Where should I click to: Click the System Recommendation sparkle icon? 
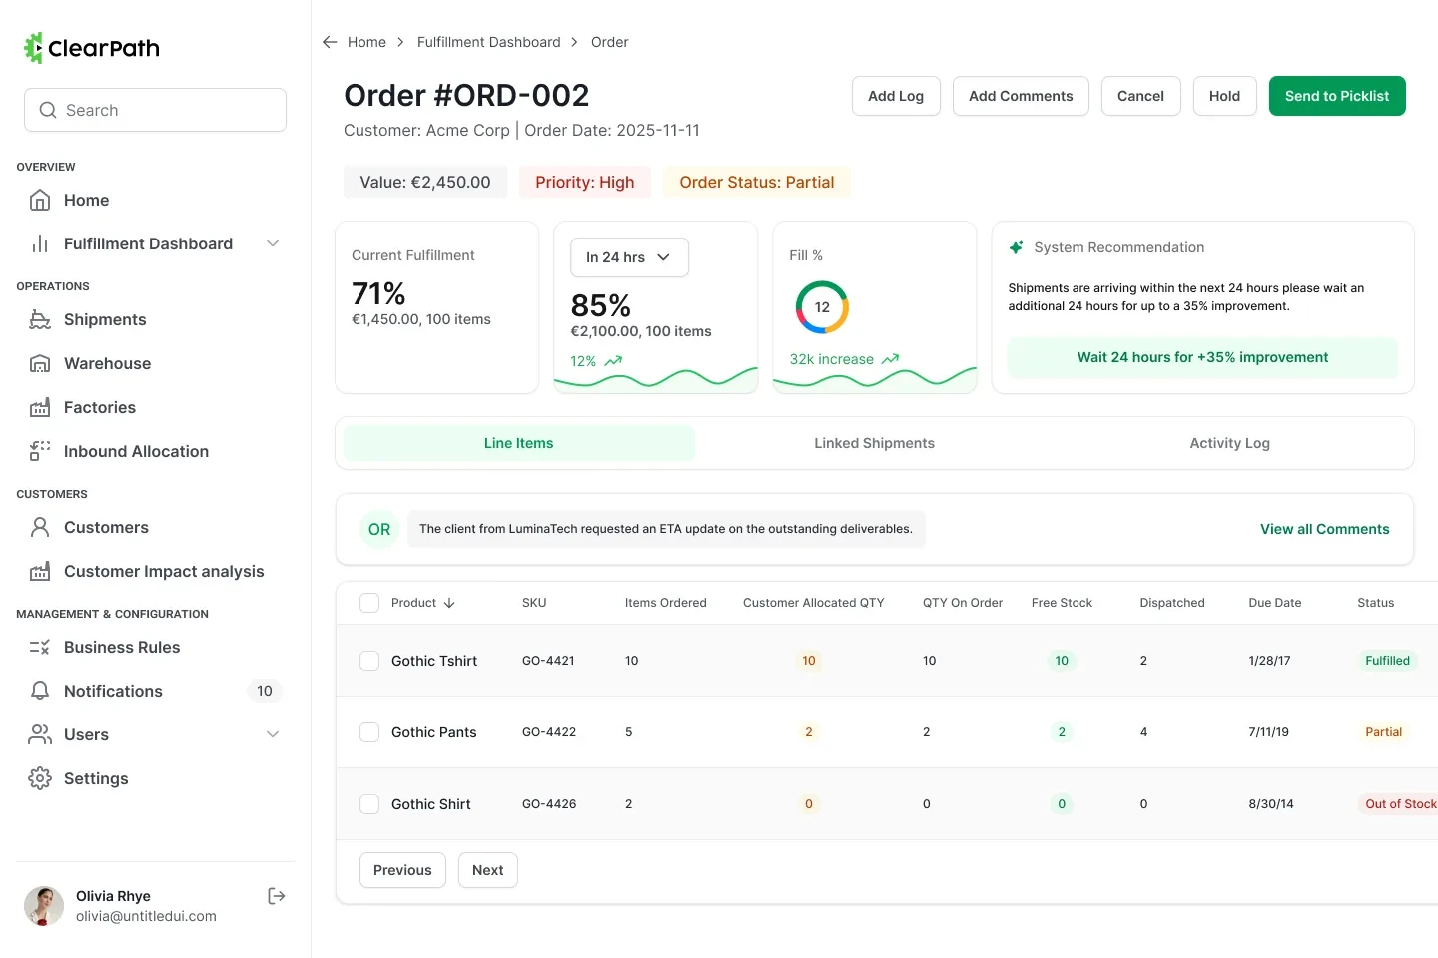(1016, 247)
